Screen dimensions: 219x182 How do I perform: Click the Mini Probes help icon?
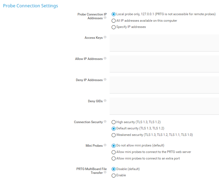coord(105,145)
